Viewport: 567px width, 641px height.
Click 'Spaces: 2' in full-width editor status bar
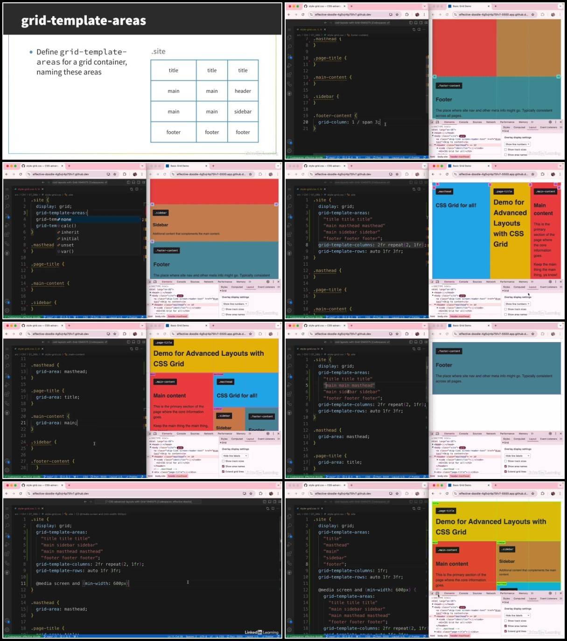[191, 636]
